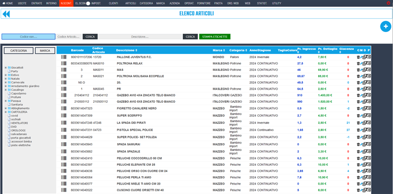Duplicate the SUPER SCERIFFO article

tap(365, 115)
